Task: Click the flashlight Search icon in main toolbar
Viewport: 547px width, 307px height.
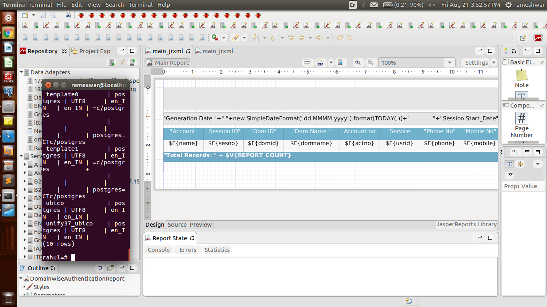Action: (235, 38)
